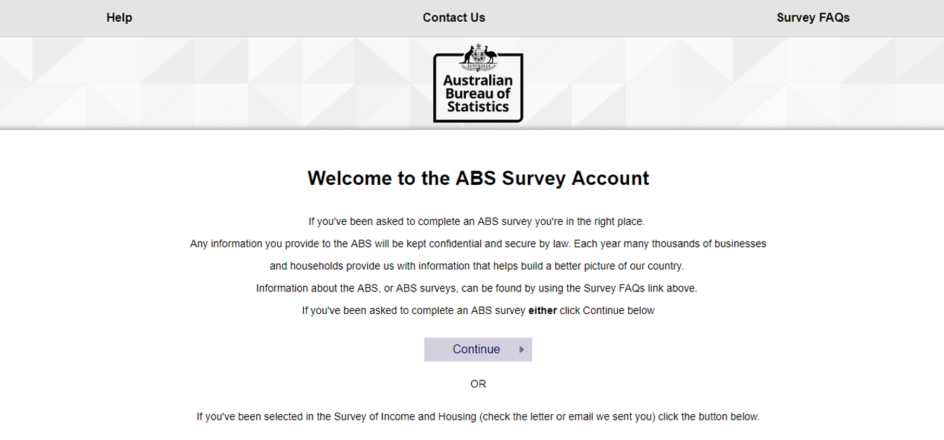Viewport: 944px width, 440px height.
Task: Go to the Contact Us page
Action: coord(453,18)
